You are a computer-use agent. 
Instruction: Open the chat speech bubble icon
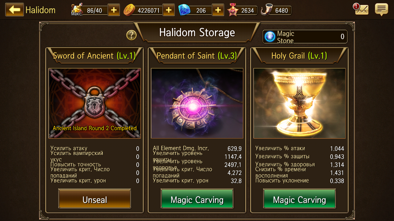point(381,10)
